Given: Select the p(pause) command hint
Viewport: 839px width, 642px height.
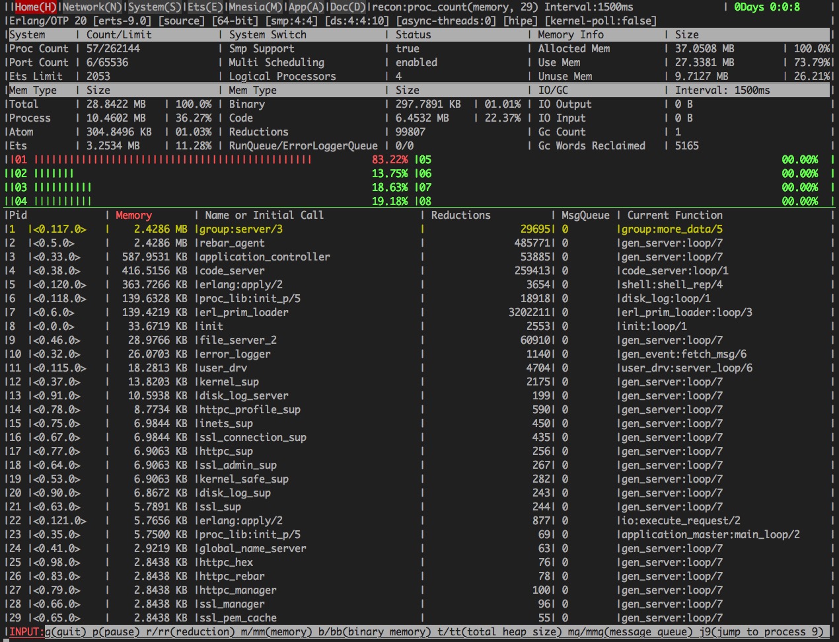Looking at the screenshot, I should tap(116, 631).
